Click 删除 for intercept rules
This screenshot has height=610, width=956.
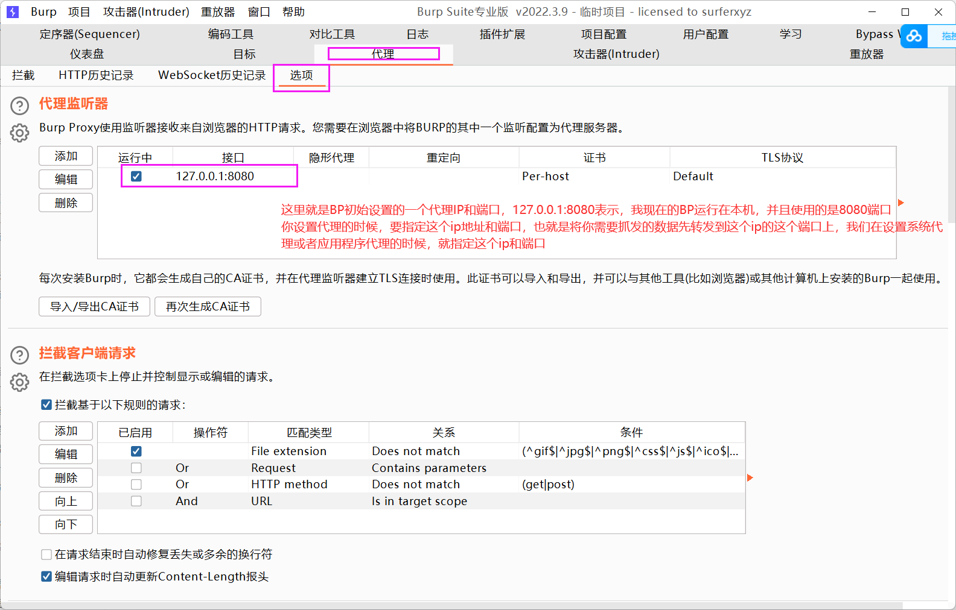[x=66, y=478]
